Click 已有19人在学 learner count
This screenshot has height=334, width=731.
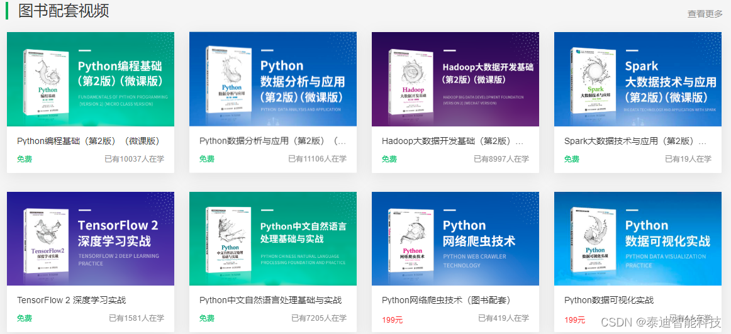click(688, 159)
